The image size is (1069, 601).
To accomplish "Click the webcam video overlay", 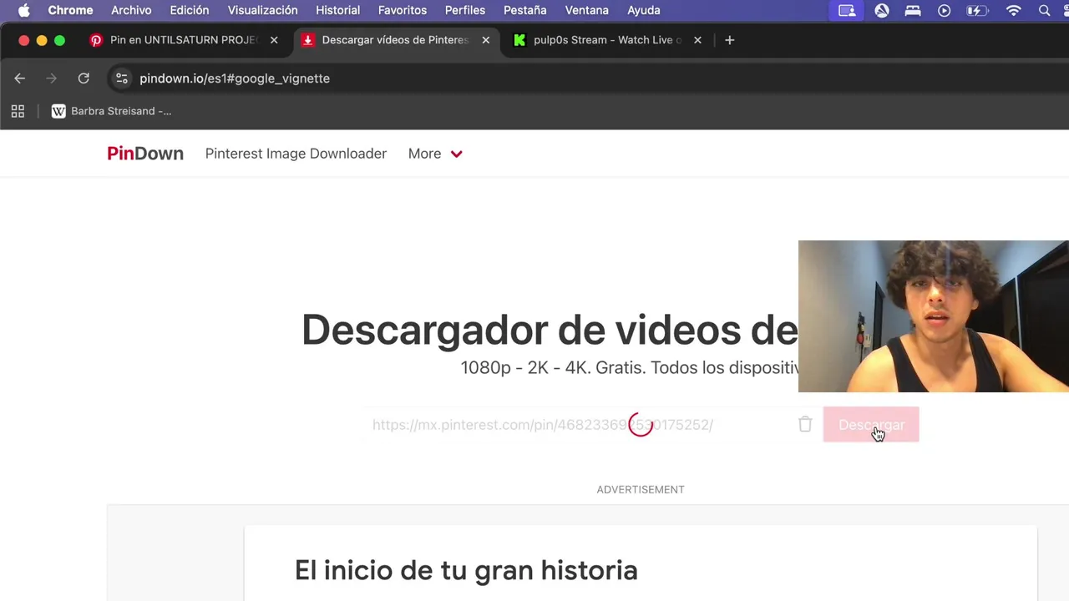I will coord(934,316).
